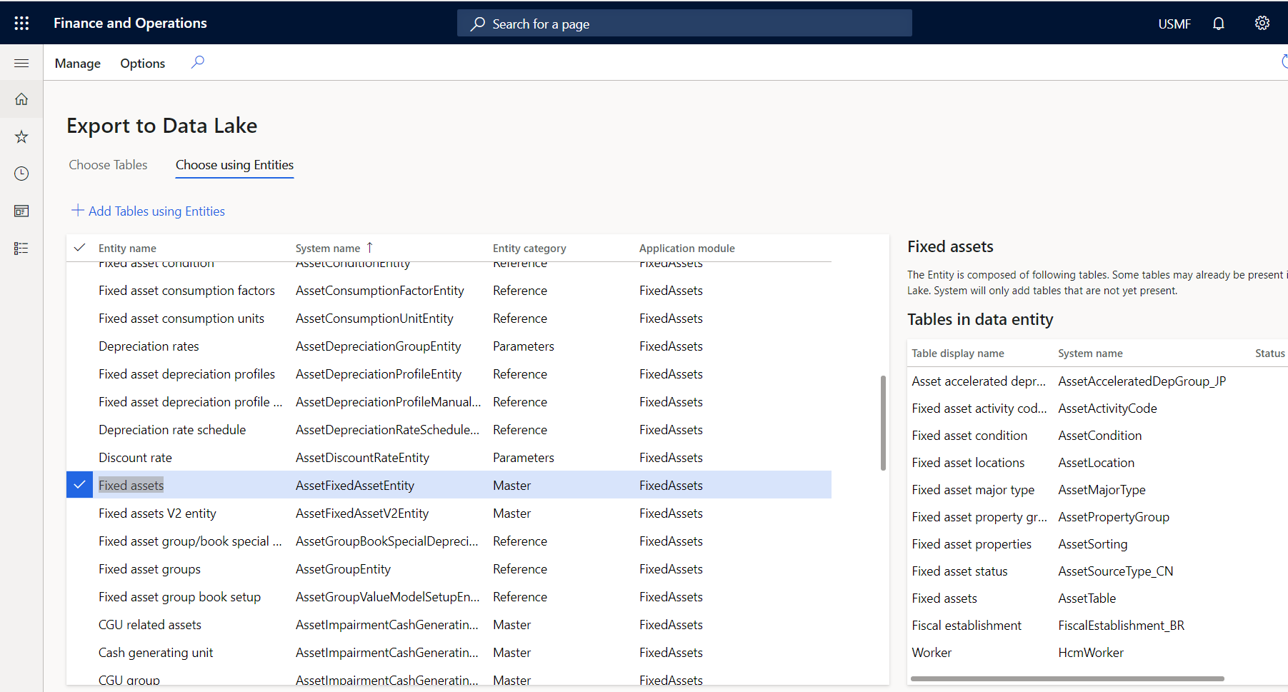This screenshot has height=692, width=1288.
Task: Switch to the Choose Tables tab
Action: [x=108, y=164]
